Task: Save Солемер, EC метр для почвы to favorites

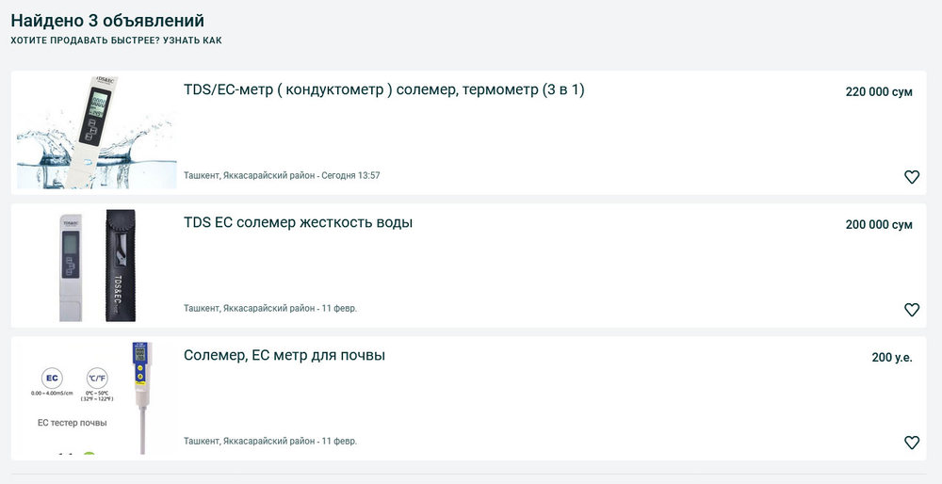Action: tap(911, 443)
